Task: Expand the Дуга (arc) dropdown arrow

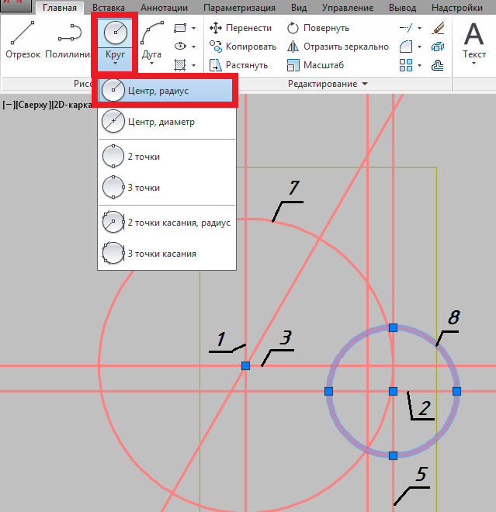Action: click(151, 64)
